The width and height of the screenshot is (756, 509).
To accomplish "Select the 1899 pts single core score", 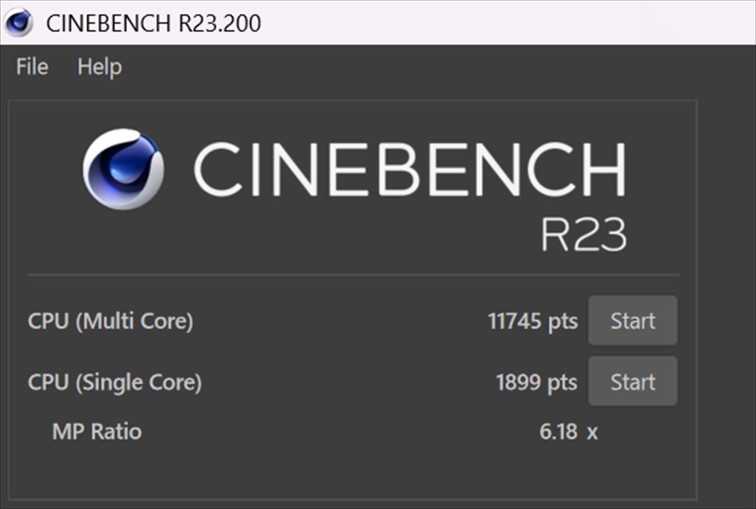I will coord(536,382).
